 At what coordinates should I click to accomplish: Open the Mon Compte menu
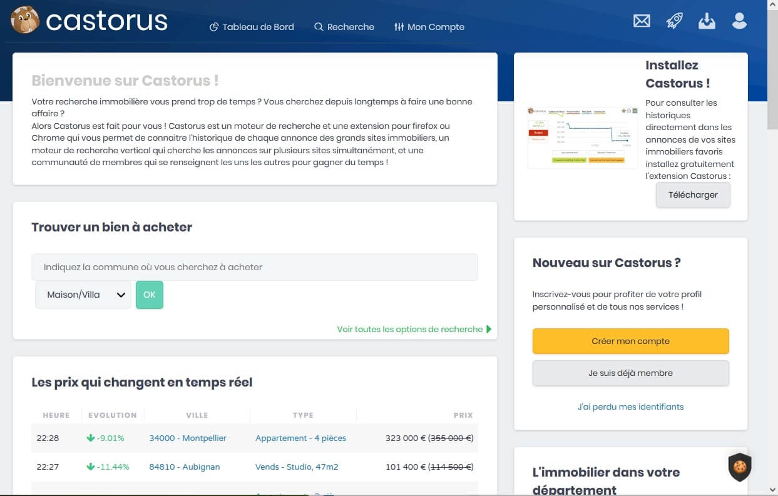pyautogui.click(x=429, y=27)
